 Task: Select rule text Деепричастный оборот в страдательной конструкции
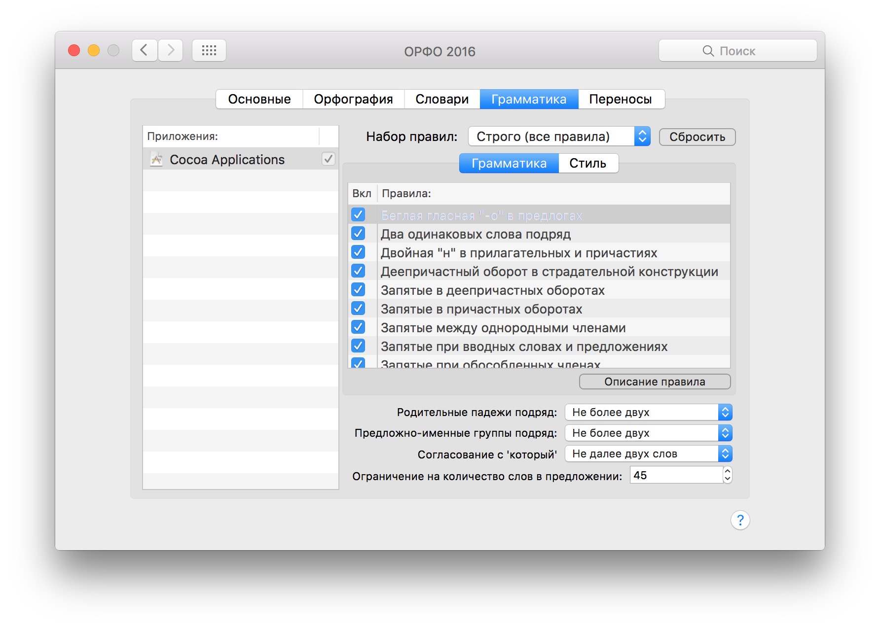[550, 272]
